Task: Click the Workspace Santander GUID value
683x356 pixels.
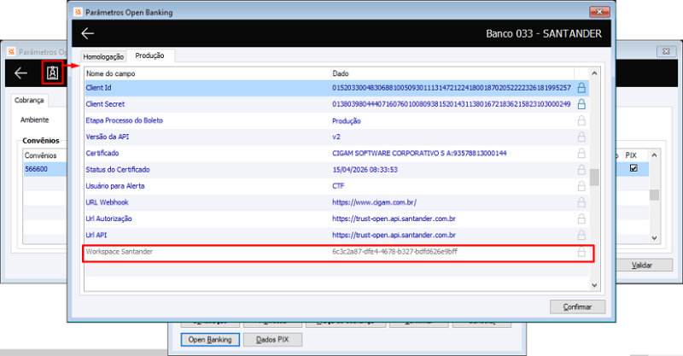Action: (394, 252)
